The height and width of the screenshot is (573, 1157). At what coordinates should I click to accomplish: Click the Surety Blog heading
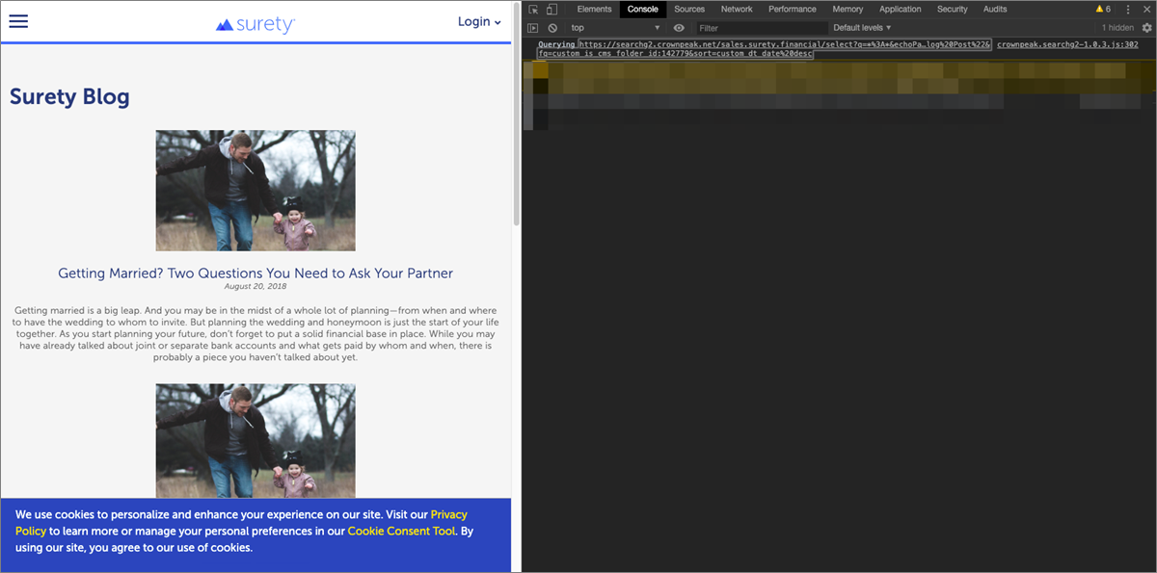tap(69, 96)
